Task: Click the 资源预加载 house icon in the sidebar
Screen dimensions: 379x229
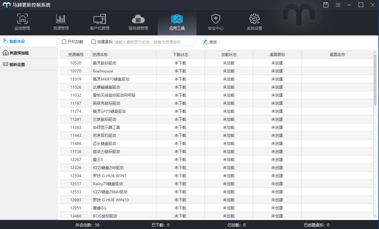Action: coord(5,53)
